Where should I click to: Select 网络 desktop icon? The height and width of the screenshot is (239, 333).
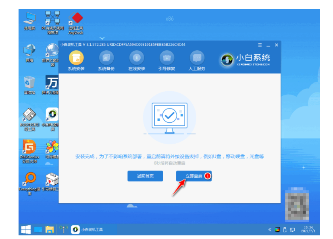tap(29, 53)
